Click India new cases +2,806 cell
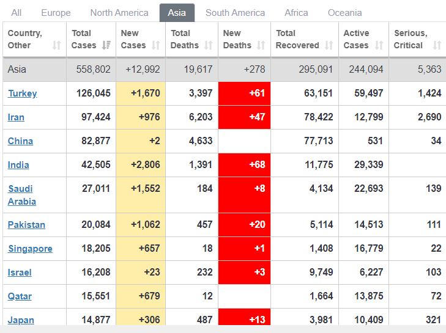This screenshot has width=446, height=333. 141,165
